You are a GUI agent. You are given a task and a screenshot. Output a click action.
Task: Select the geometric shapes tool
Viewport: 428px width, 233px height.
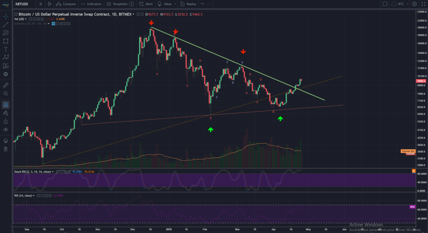tap(5, 41)
